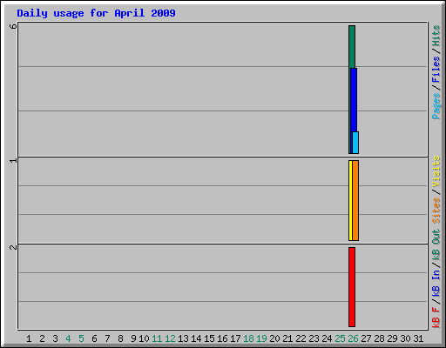
Task: Click green day '18' on the x-axis
Action: pyautogui.click(x=248, y=338)
